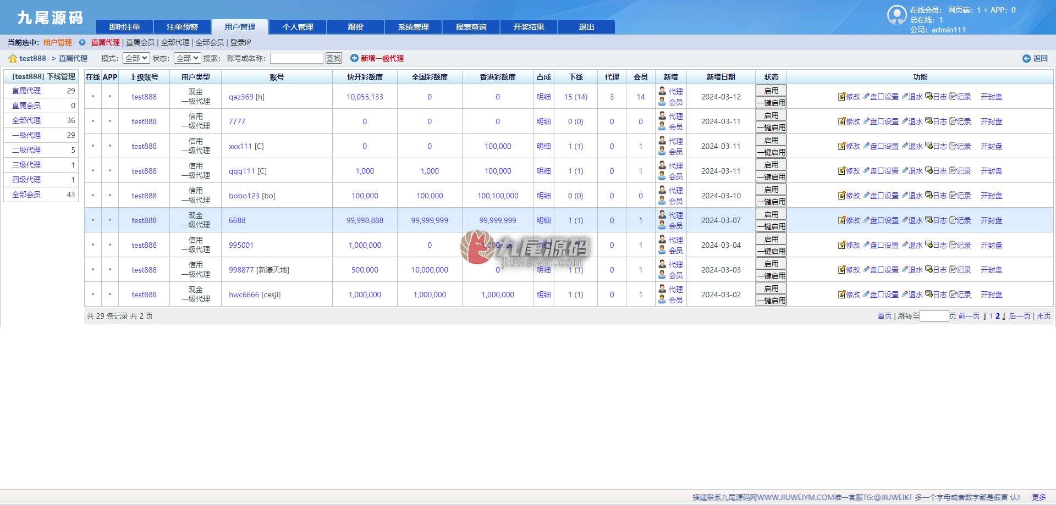The width and height of the screenshot is (1056, 505).
Task: Click the plus icon for 新增一级代理
Action: [354, 58]
